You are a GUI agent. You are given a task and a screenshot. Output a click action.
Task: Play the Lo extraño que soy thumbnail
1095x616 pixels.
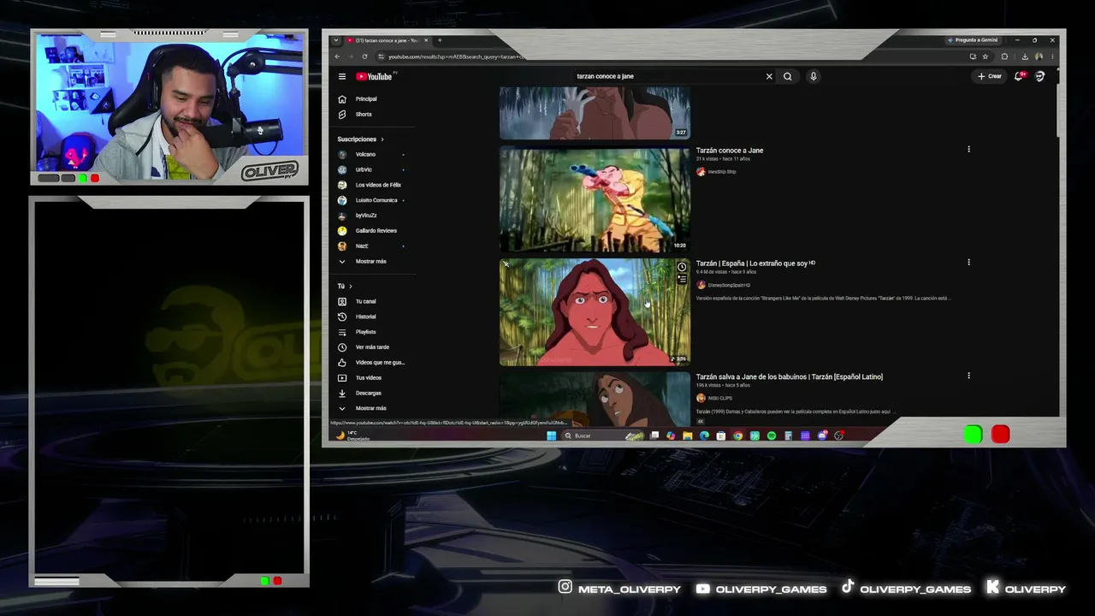point(595,312)
